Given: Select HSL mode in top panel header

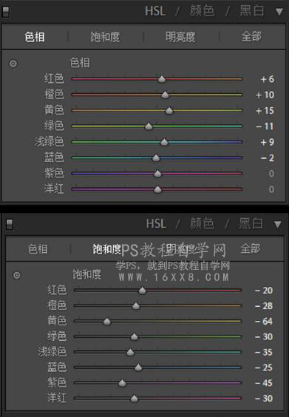Looking at the screenshot, I should 155,11.
